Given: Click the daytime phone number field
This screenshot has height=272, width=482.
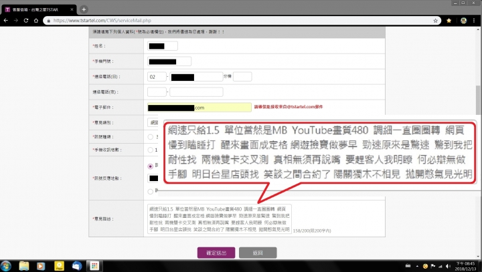Looking at the screenshot, I should click(x=196, y=77).
